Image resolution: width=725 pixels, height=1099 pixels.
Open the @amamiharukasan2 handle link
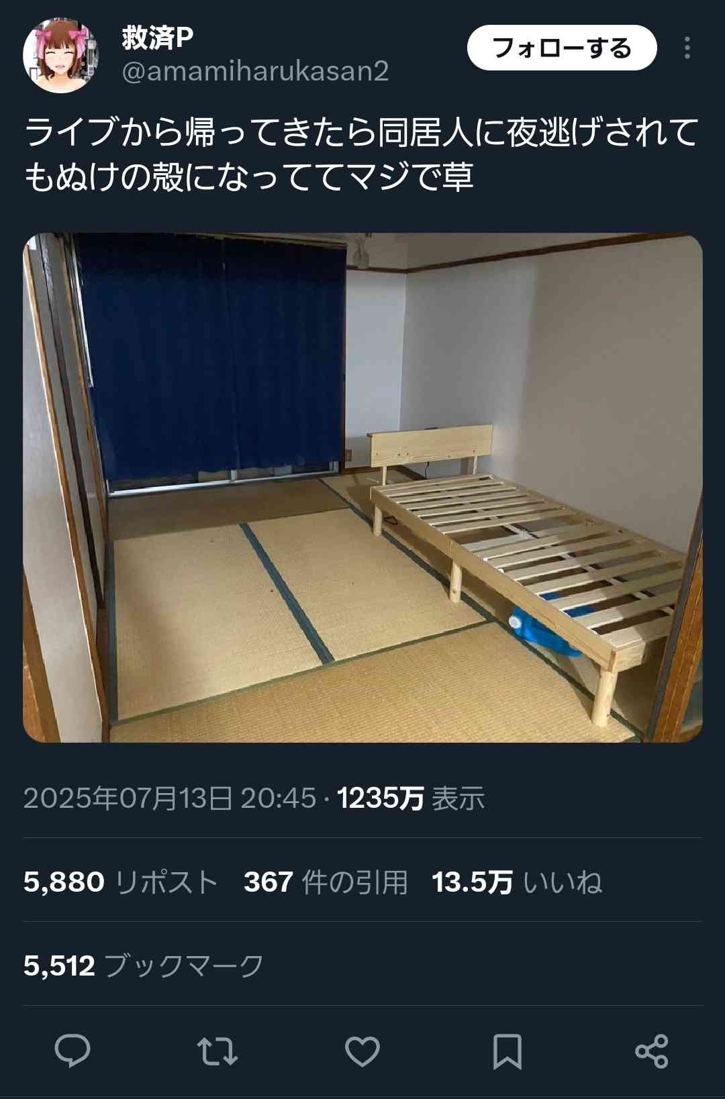click(x=255, y=71)
